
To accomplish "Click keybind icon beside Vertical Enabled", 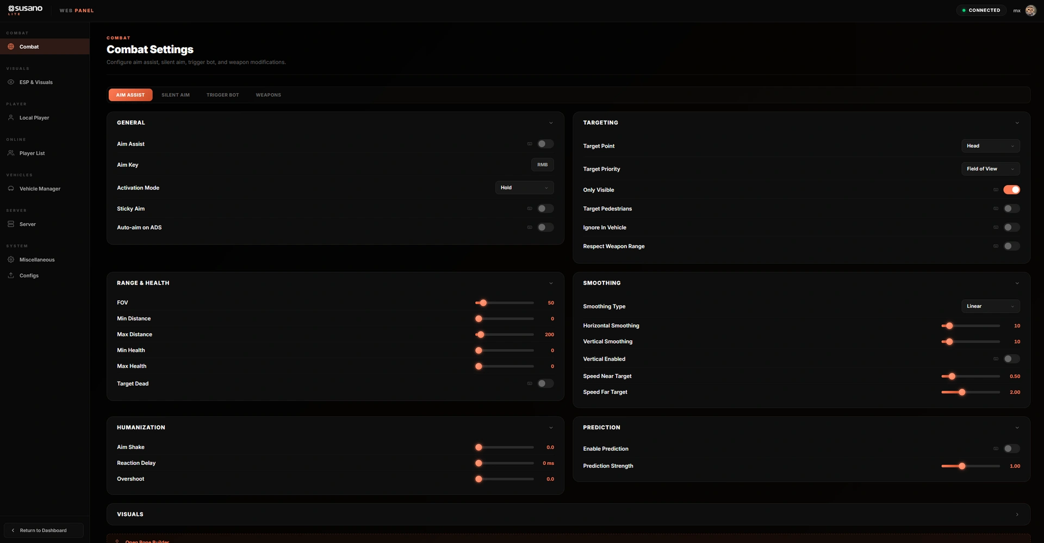I will click(996, 359).
